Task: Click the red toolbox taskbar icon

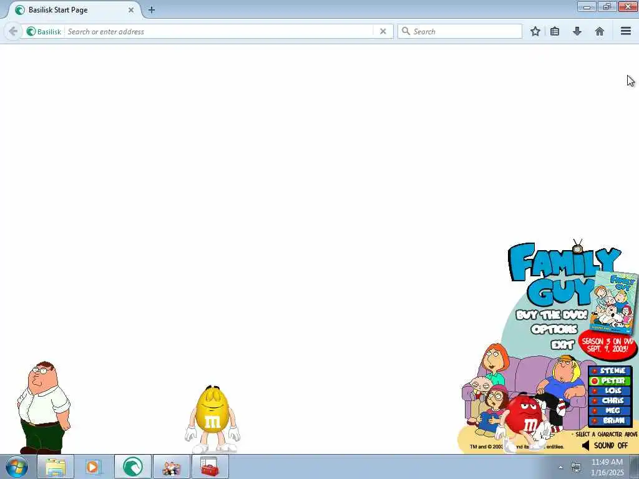Action: (210, 467)
